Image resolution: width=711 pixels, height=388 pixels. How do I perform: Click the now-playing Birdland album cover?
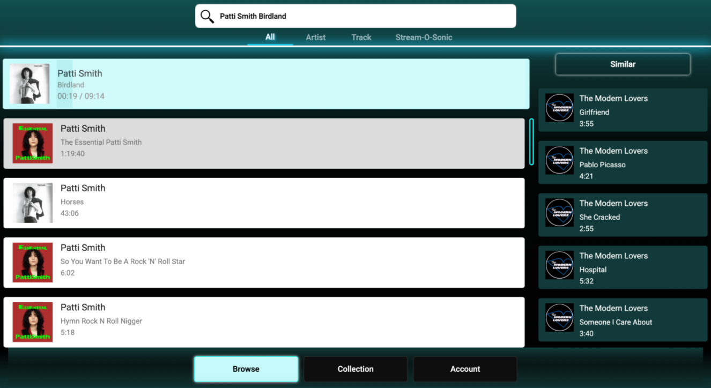coord(29,84)
